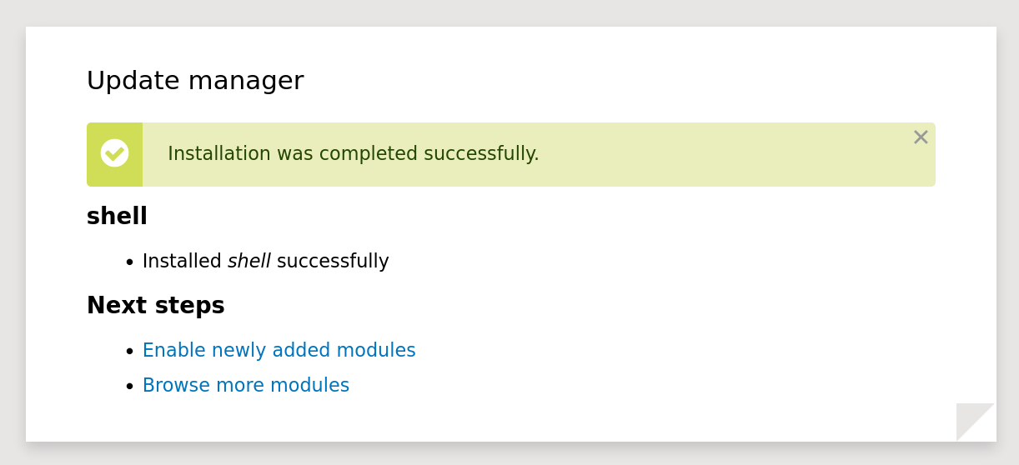This screenshot has width=1019, height=465.
Task: Follow the Browse more modules link
Action: 245,386
